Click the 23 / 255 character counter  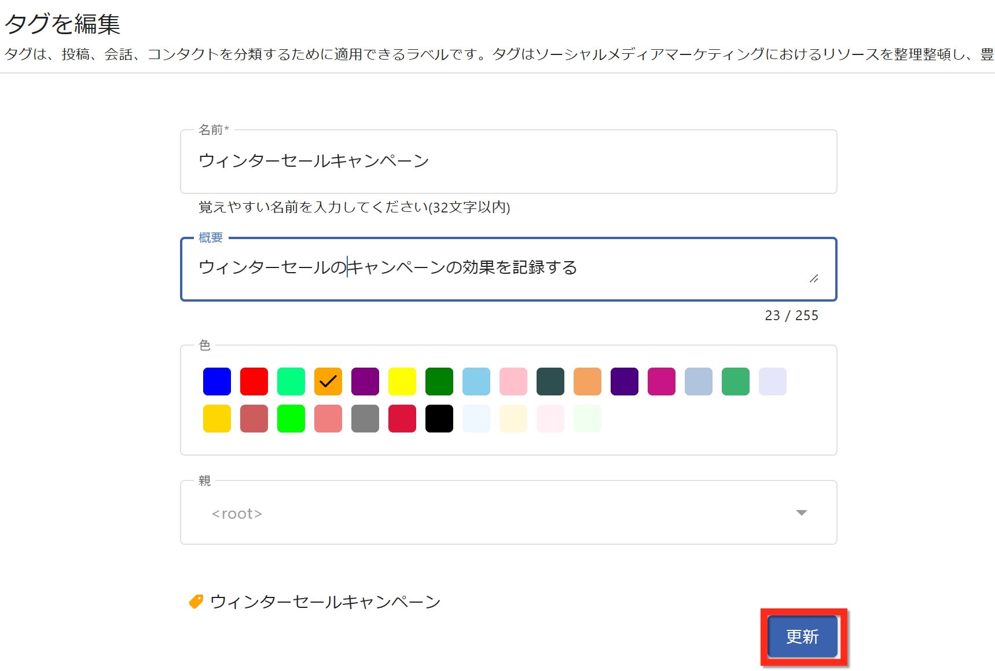click(791, 316)
